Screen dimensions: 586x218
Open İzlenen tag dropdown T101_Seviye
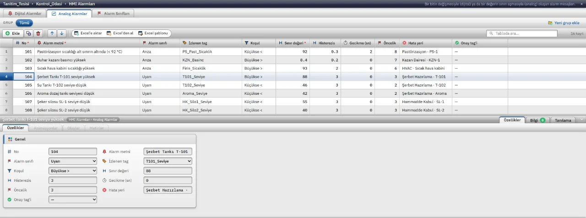[x=168, y=161]
